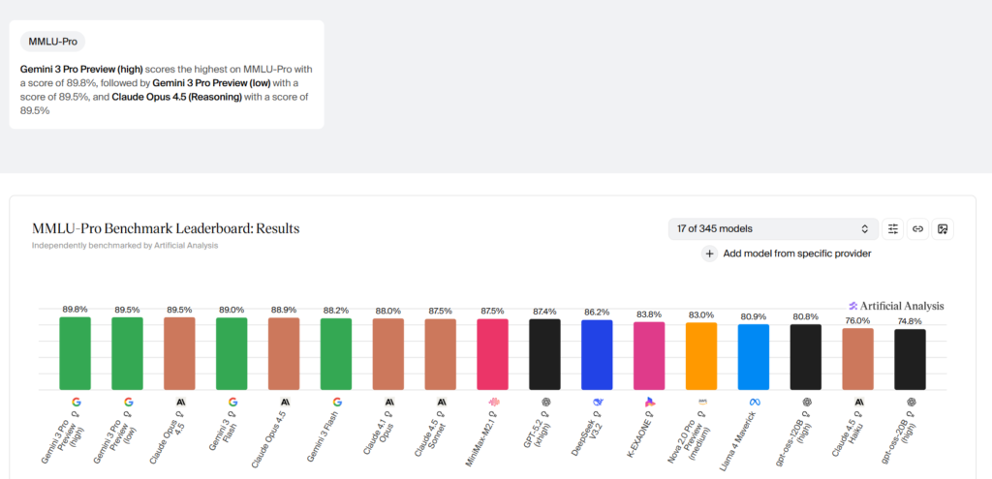Click the Nova 2.0 Pro AWS logo
The width and height of the screenshot is (992, 479).
click(701, 401)
